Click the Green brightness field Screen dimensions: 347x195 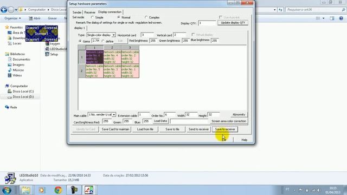click(185, 41)
